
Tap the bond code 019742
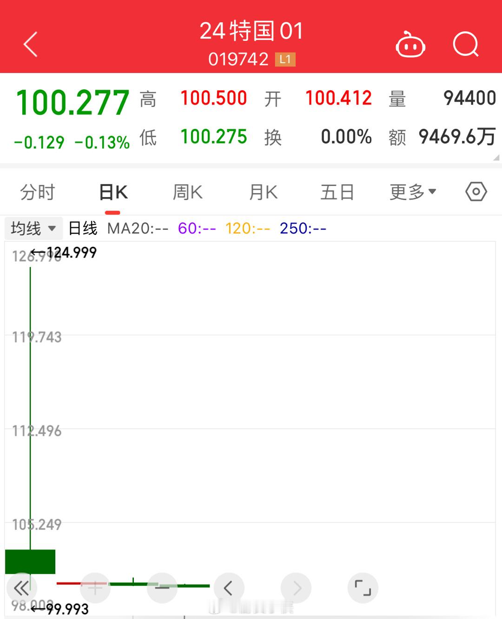pyautogui.click(x=238, y=60)
